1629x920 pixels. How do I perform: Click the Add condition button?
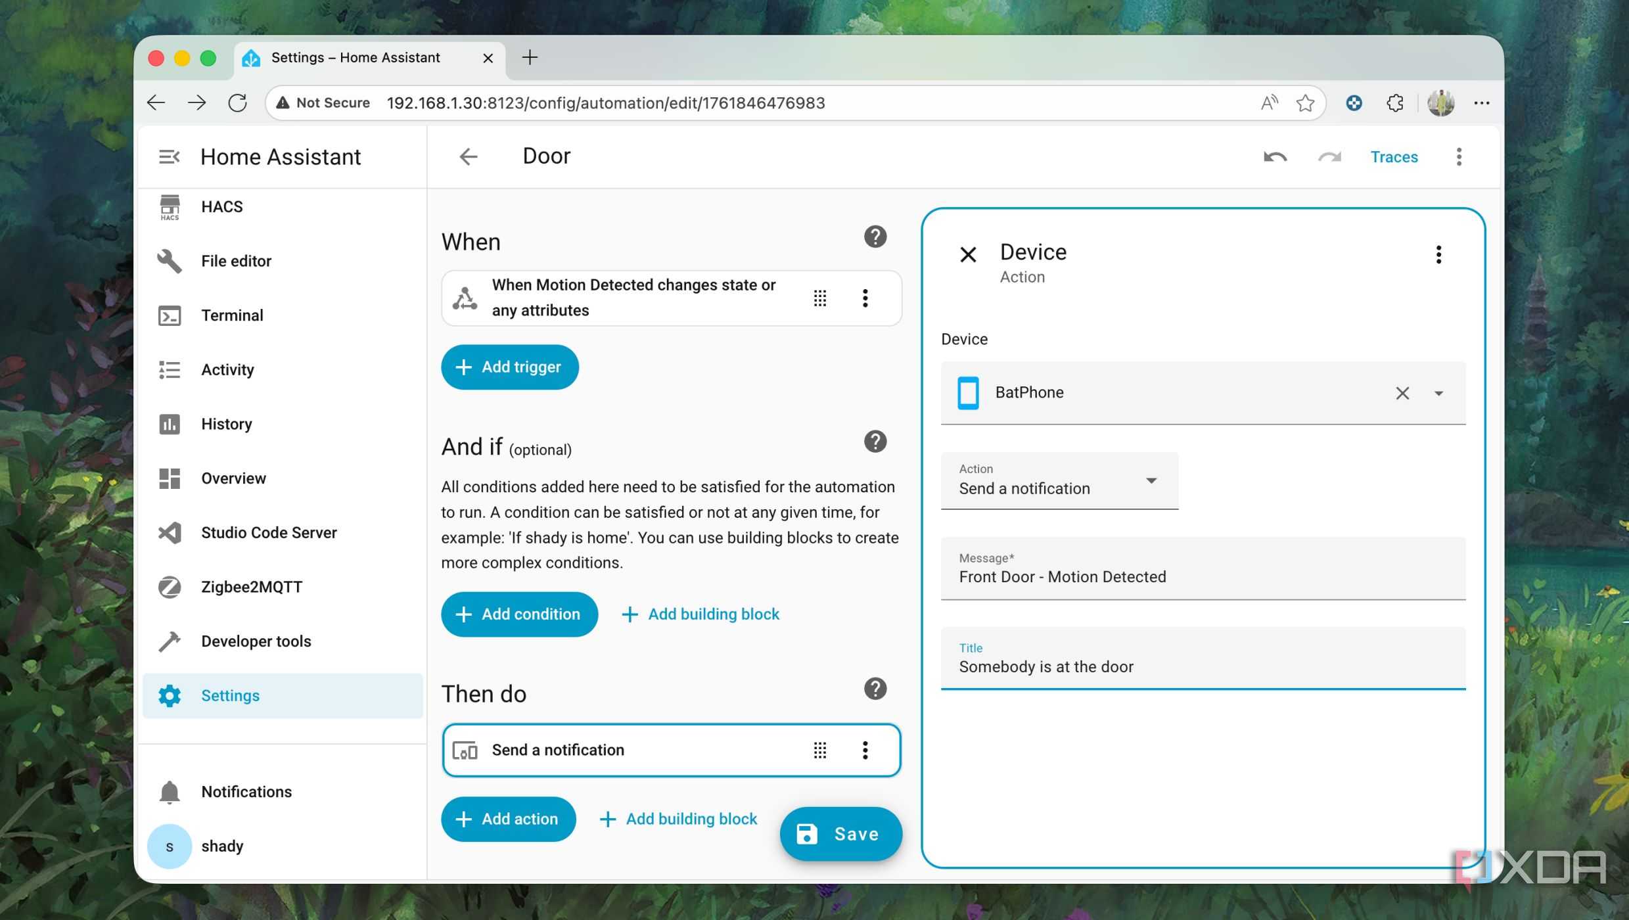[519, 614]
